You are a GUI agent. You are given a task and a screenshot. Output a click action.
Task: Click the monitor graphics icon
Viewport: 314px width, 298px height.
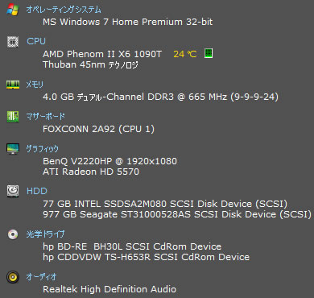13,148
